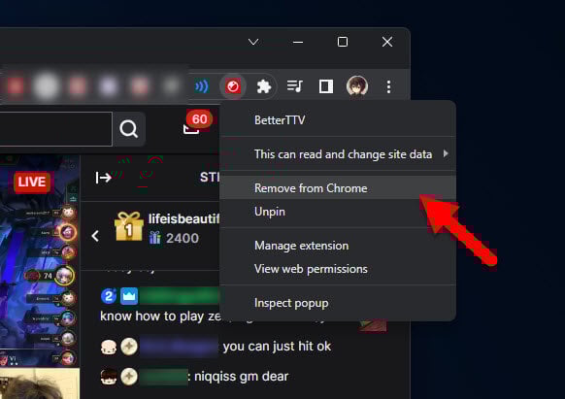Click the blue number 2 chat badge
The width and height of the screenshot is (565, 399).
click(109, 296)
